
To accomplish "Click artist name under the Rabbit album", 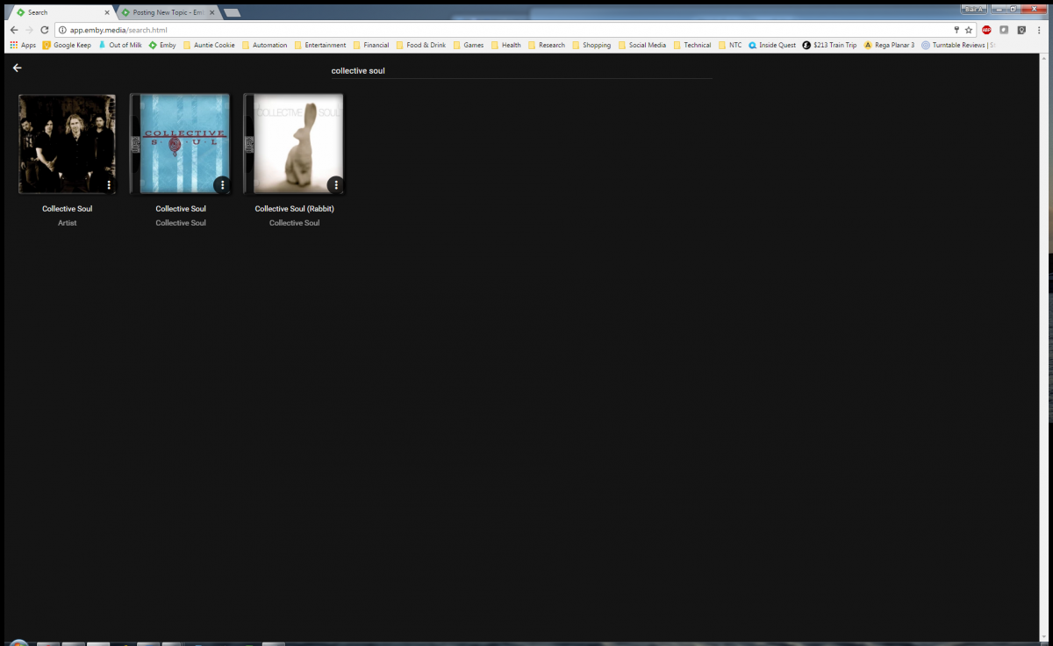I will click(294, 223).
